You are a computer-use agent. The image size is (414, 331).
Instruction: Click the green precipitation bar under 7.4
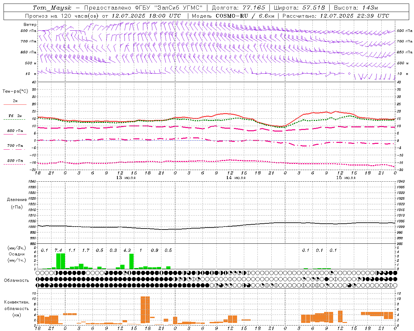pos(60,261)
